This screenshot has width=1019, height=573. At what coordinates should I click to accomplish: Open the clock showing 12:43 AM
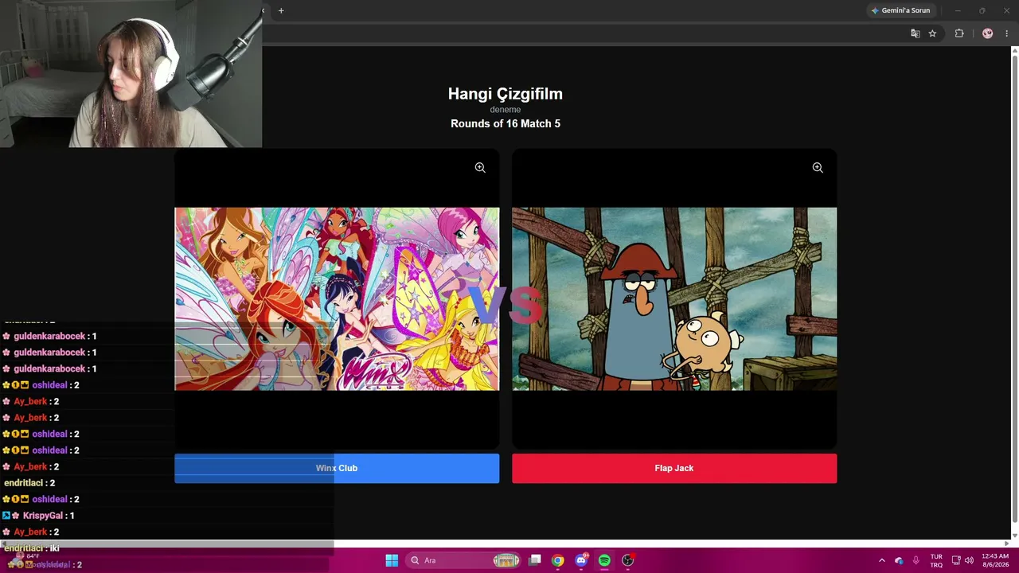pos(995,560)
